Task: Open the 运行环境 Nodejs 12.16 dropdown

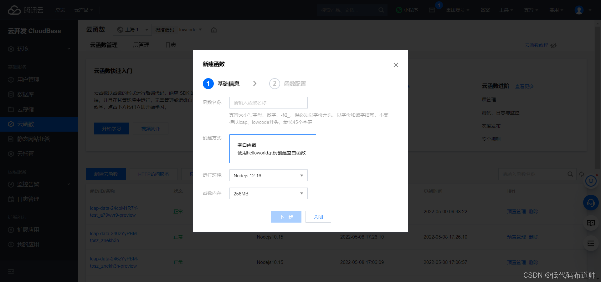Action: pyautogui.click(x=269, y=175)
